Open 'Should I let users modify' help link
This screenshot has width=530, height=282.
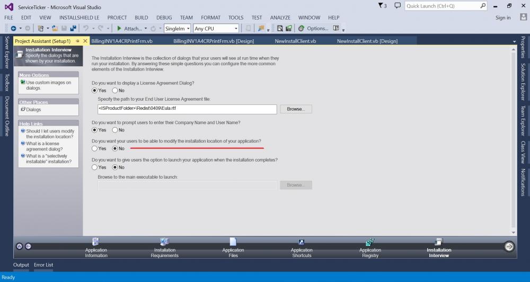click(x=50, y=134)
